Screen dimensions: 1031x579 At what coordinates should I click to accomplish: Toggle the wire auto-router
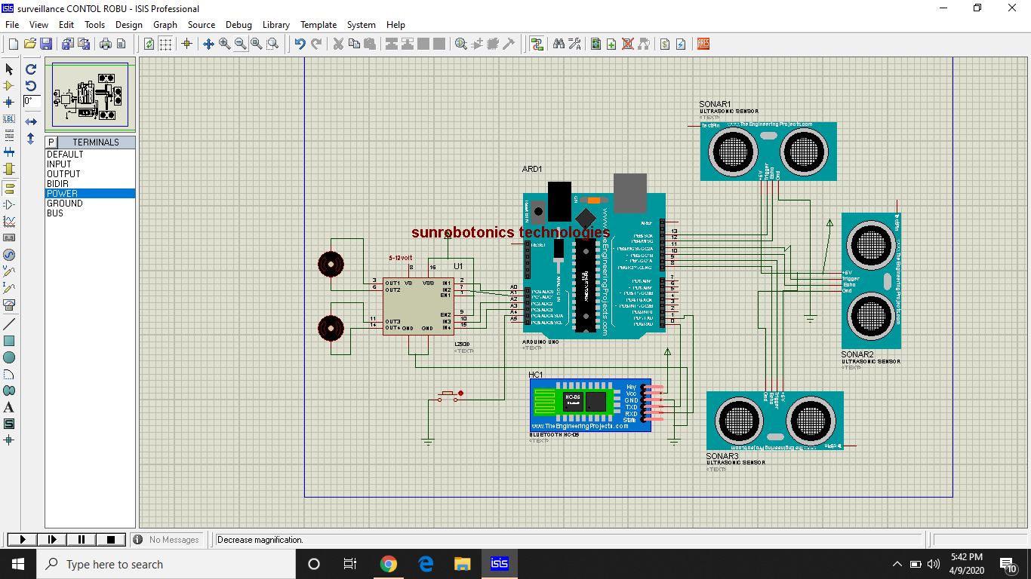point(537,44)
